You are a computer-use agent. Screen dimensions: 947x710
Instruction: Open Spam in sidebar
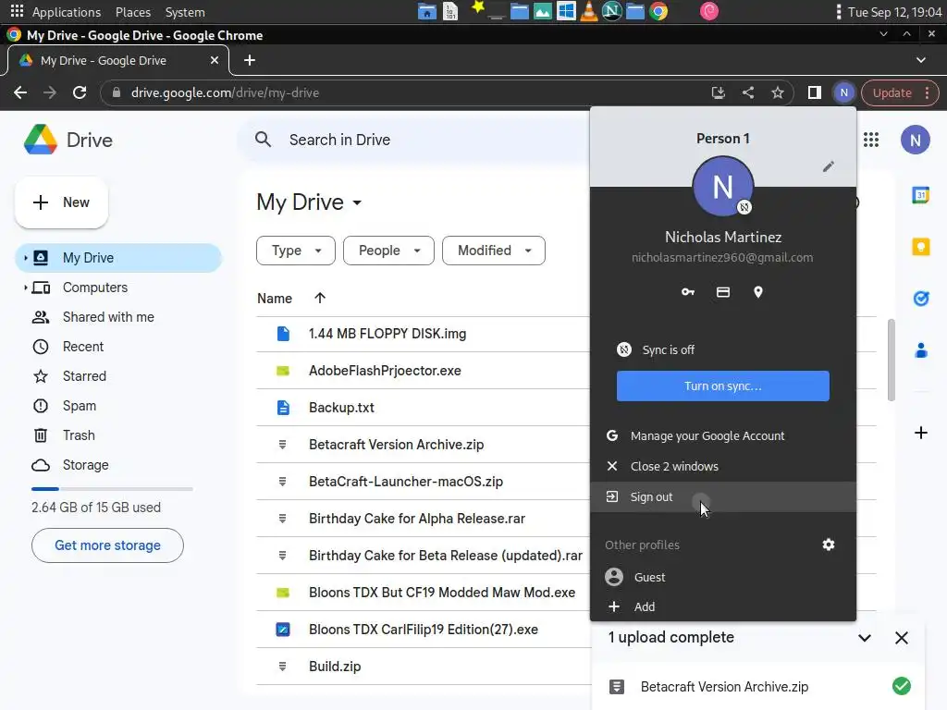[x=118, y=406]
